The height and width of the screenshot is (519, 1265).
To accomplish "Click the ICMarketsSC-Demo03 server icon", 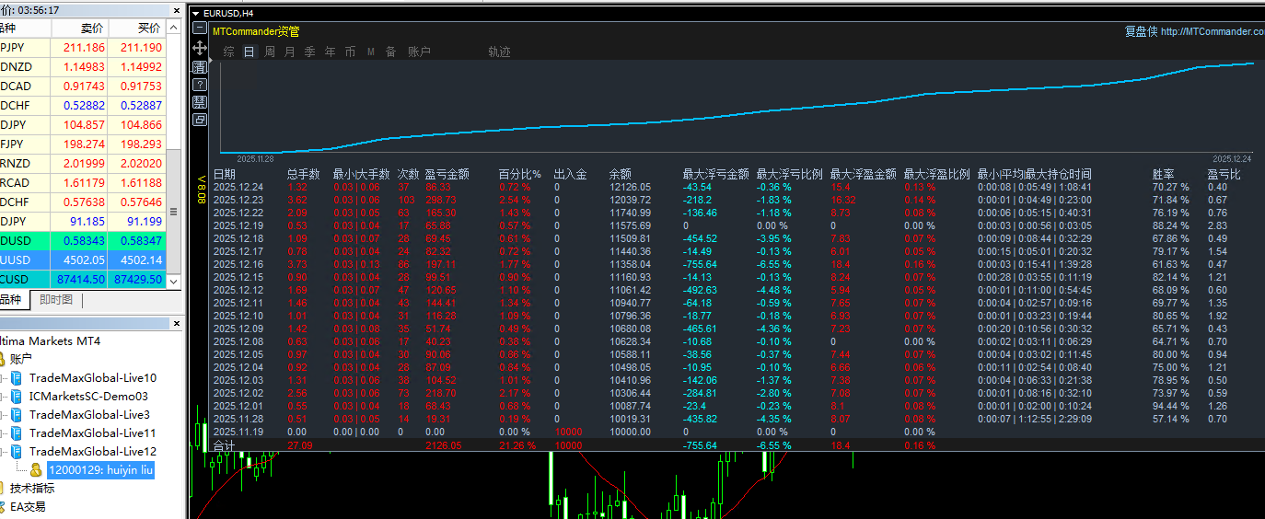I will click(x=17, y=397).
